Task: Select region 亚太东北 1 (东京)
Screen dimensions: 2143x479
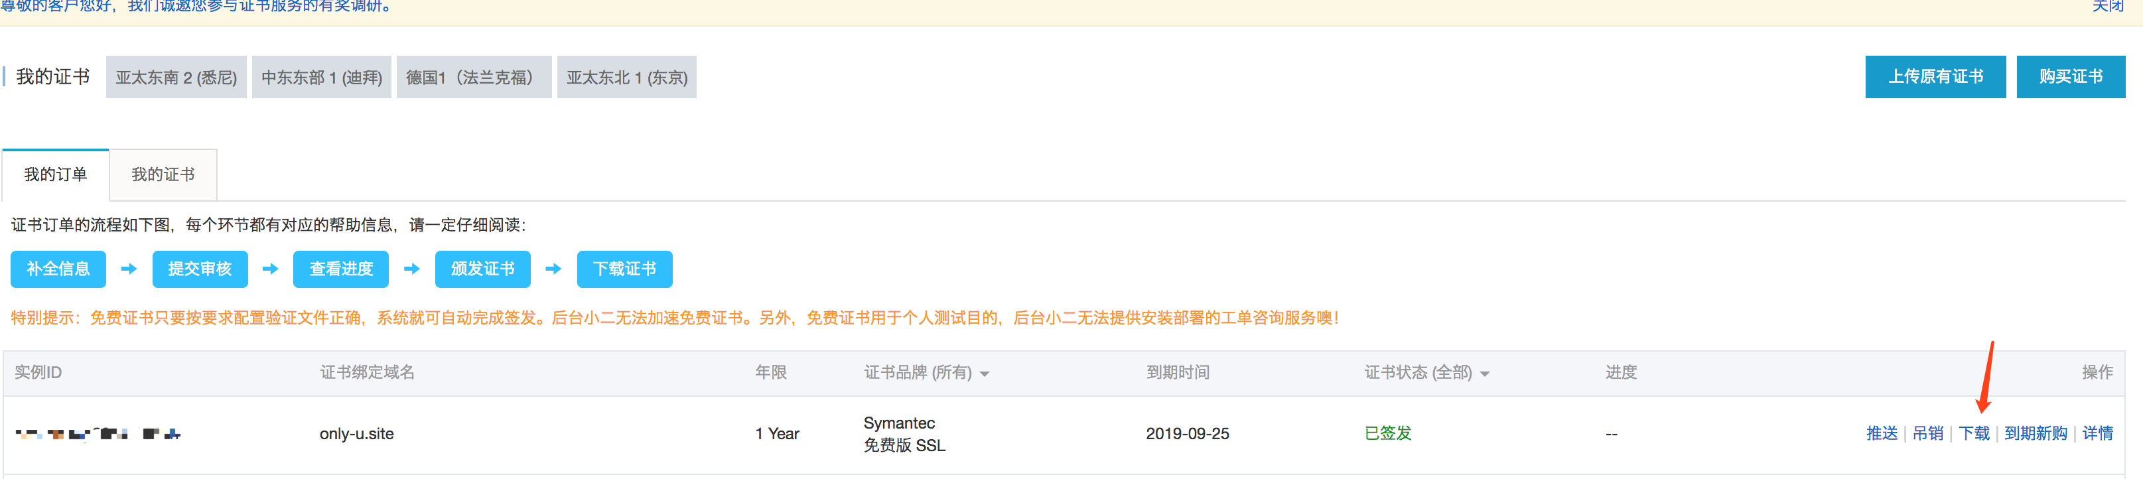Action: [x=626, y=78]
